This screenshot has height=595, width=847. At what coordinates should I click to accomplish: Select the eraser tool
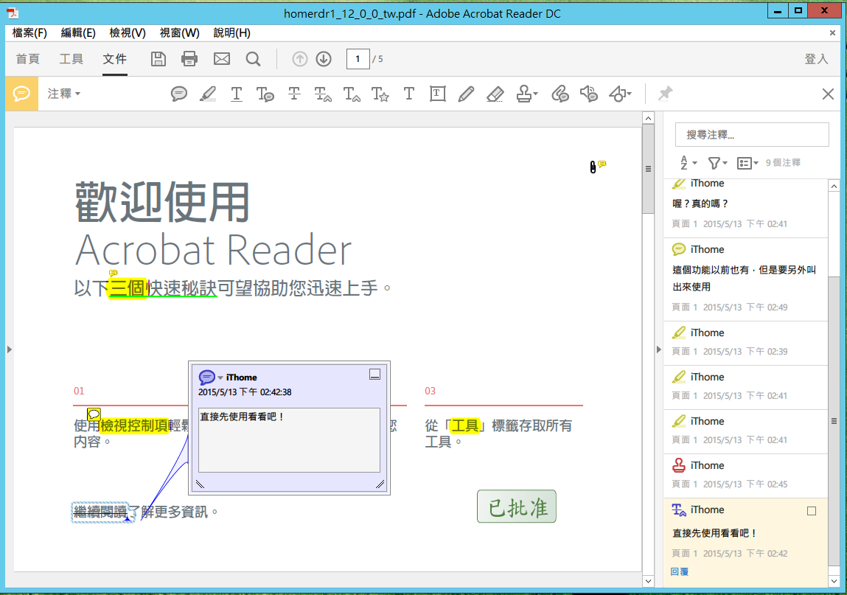click(x=495, y=94)
